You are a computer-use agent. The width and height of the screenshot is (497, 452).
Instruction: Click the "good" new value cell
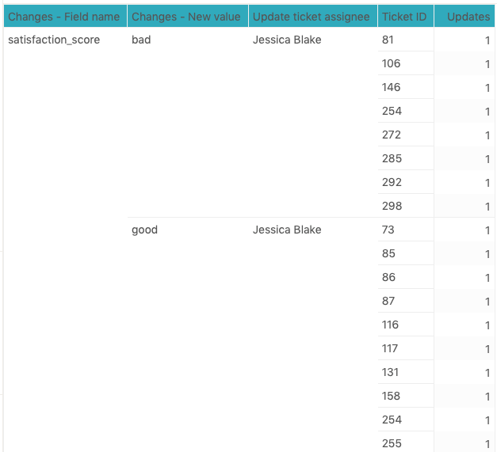click(x=144, y=230)
